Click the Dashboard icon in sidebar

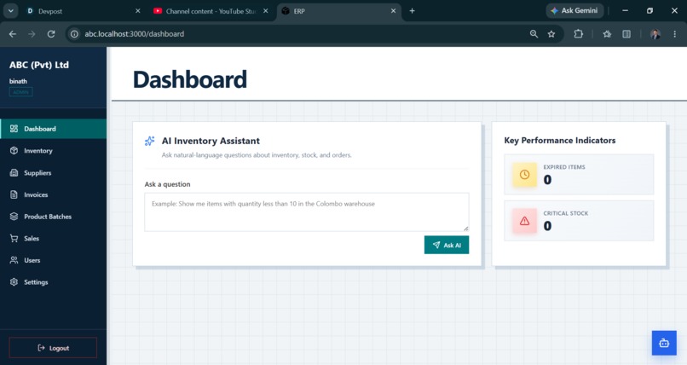click(x=14, y=129)
